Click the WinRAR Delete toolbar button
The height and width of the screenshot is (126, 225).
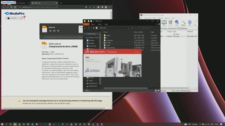coord(171,23)
